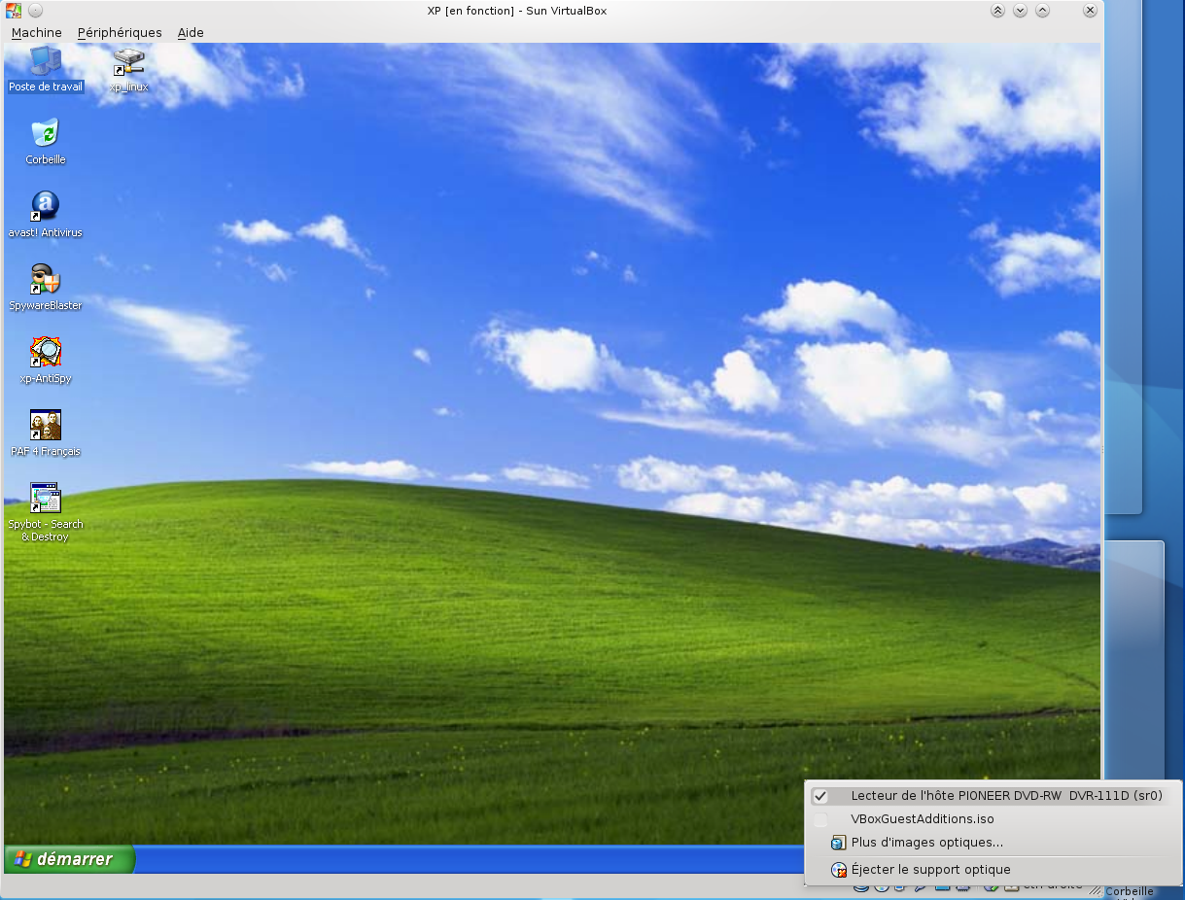Open the xp_linux shortcut icon
This screenshot has height=900, width=1185.
point(128,64)
